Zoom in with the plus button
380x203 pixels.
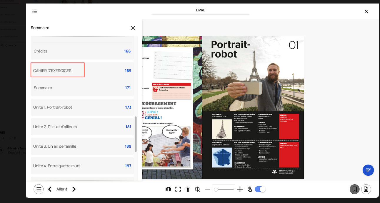tap(240, 189)
